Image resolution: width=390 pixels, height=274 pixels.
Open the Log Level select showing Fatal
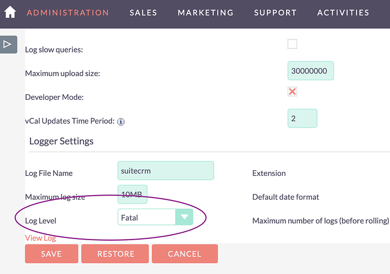click(x=147, y=217)
